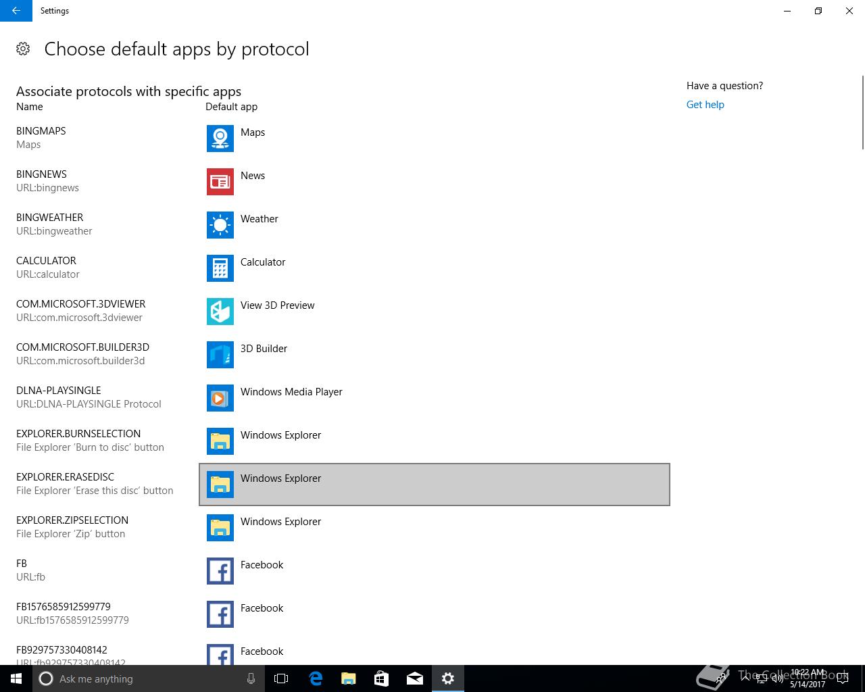
Task: Click the View 3D Preview icon
Action: coord(220,312)
